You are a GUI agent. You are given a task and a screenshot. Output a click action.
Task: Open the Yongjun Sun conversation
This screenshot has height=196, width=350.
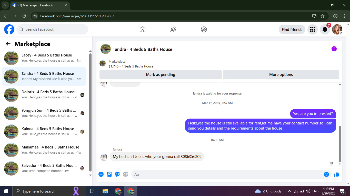tap(44, 113)
